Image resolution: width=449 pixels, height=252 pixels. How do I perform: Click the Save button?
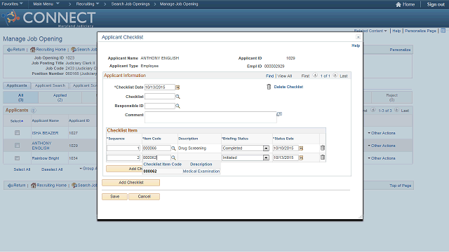click(x=114, y=197)
